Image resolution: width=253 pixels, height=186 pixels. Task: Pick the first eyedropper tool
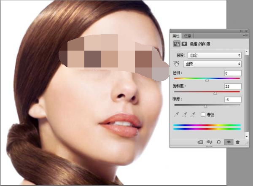point(176,115)
